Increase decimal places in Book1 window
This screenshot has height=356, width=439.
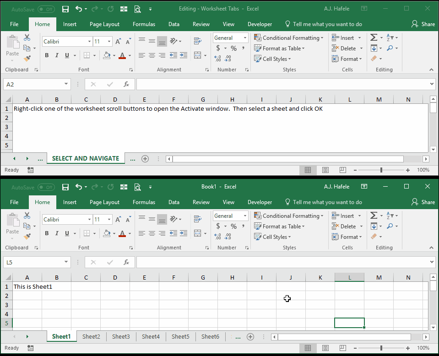click(217, 237)
